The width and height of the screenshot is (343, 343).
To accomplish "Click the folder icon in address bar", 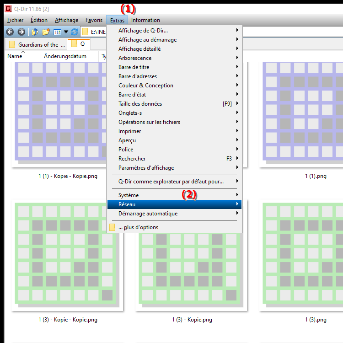I will [85, 32].
